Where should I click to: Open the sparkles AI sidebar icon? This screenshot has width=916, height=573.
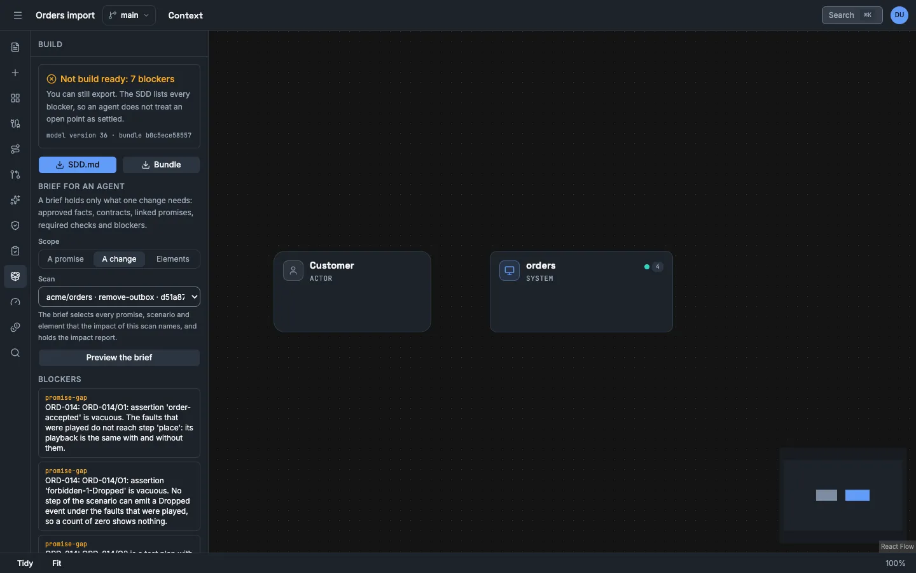tap(15, 200)
